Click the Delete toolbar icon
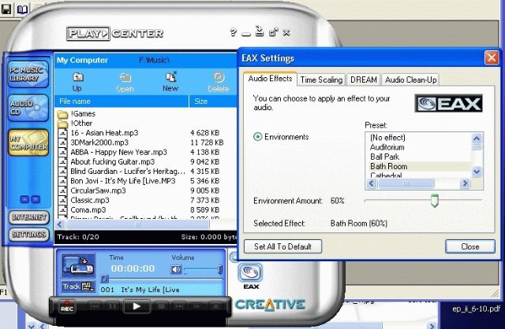This screenshot has height=329, width=505. 218,82
